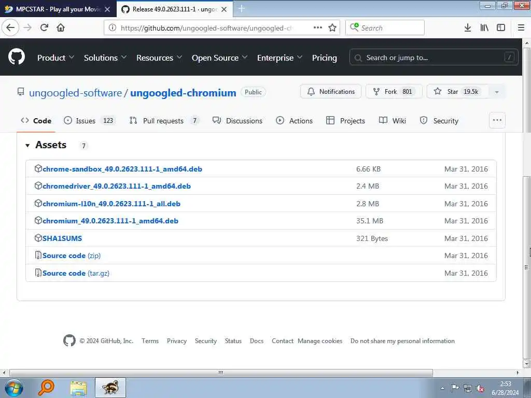Open the Firefox hamburger menu

tap(521, 27)
